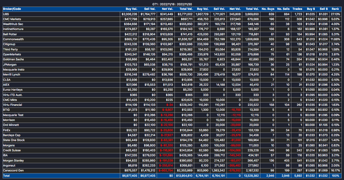Sort by the Sell Val. column header

click(150, 9)
